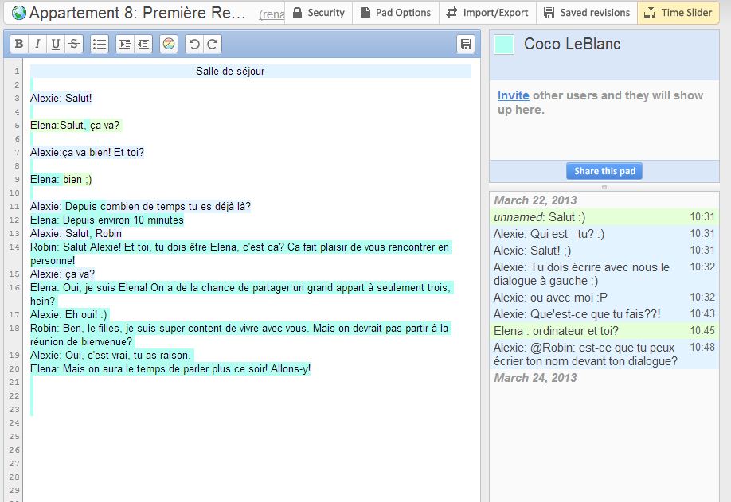This screenshot has width=731, height=502.
Task: Indent the selected text
Action: [125, 45]
